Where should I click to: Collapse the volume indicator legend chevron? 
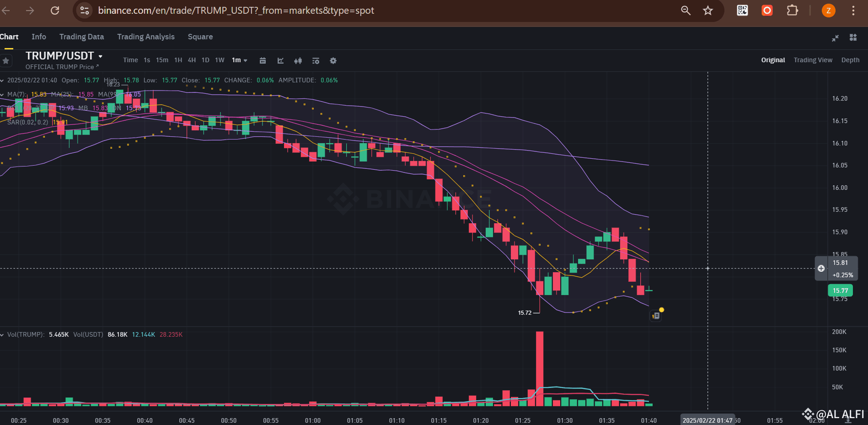(2, 335)
